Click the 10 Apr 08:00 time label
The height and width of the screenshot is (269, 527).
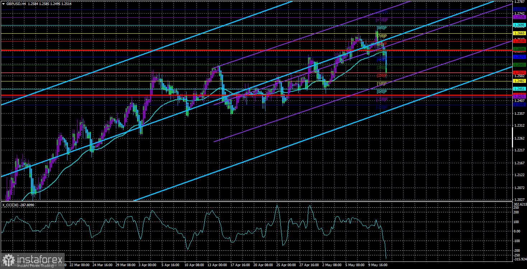(x=193, y=265)
